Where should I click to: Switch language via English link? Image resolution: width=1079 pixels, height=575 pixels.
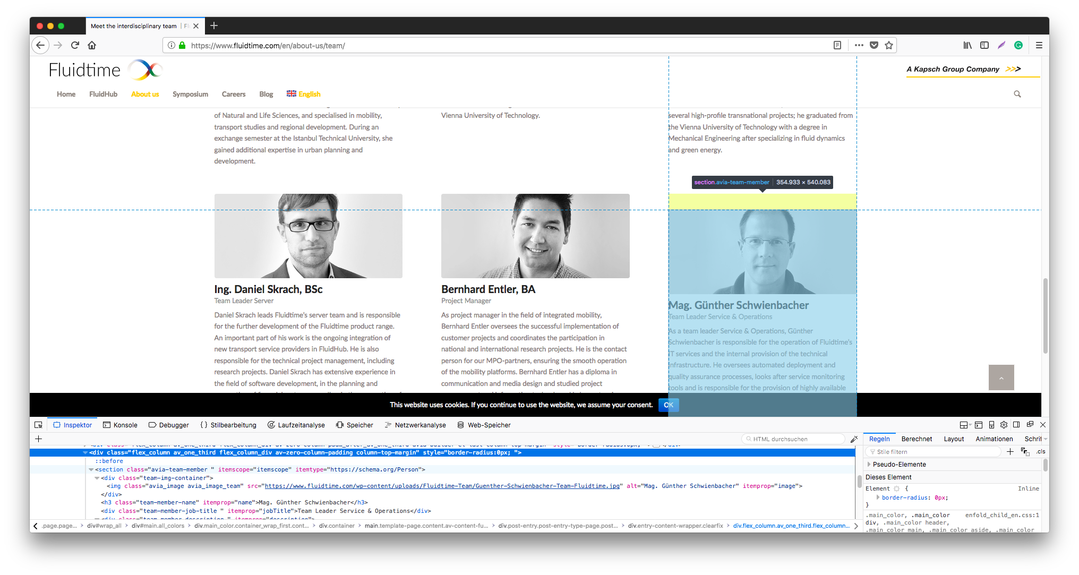(304, 94)
